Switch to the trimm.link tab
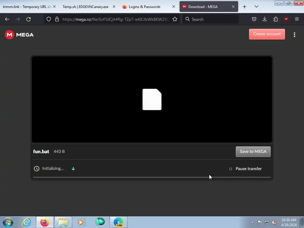The width and height of the screenshot is (304, 228). point(27,7)
